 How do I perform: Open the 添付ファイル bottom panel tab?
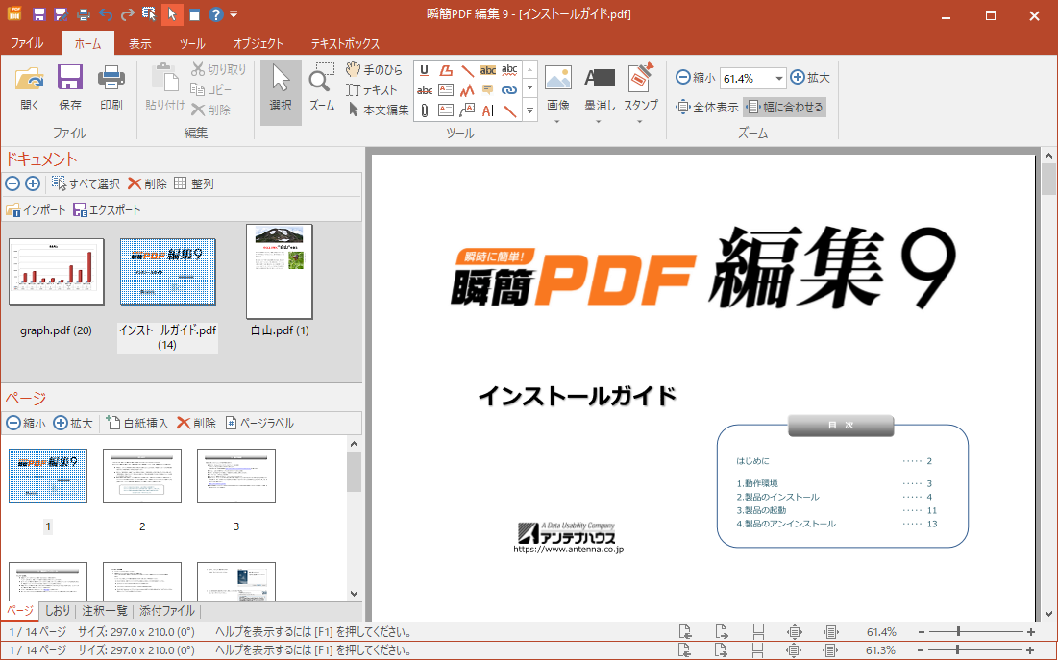click(166, 611)
